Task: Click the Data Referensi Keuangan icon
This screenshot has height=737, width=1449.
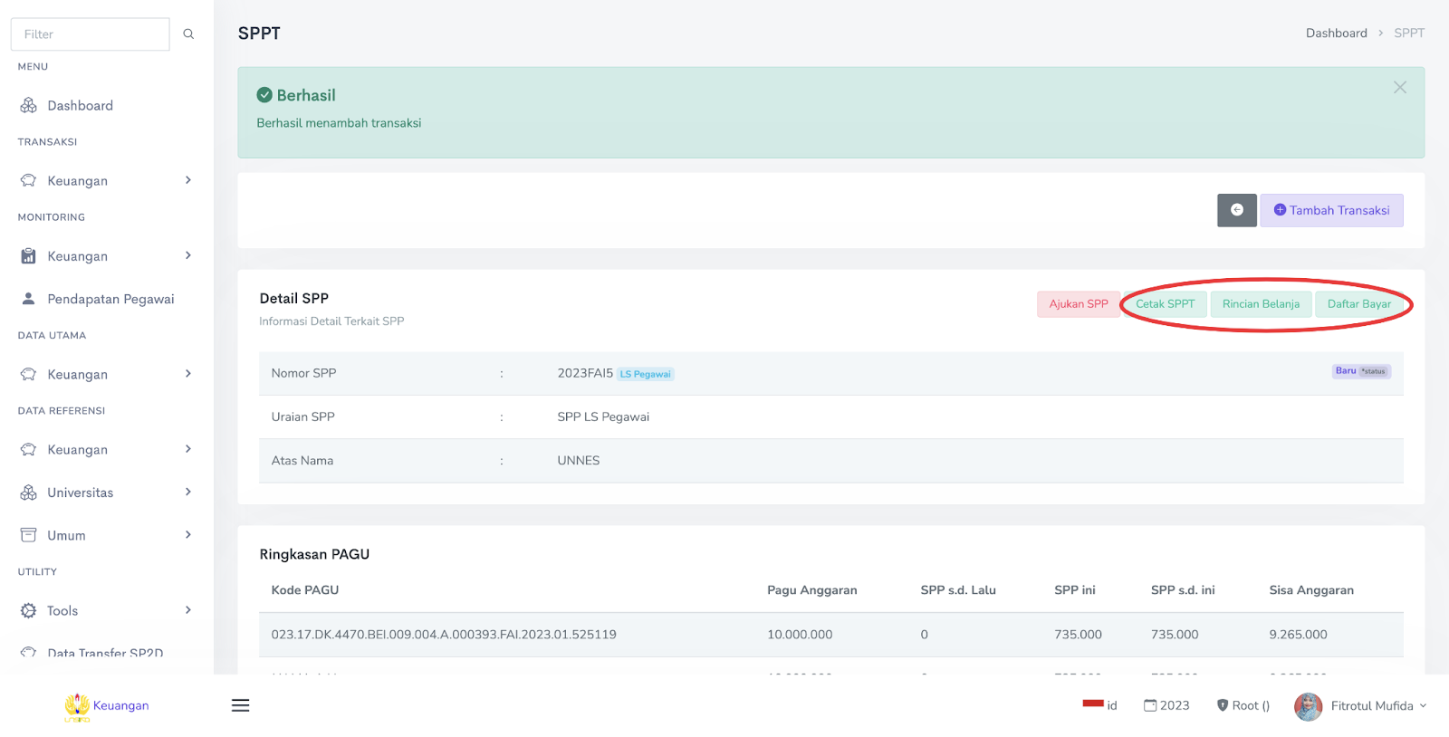Action: click(29, 450)
